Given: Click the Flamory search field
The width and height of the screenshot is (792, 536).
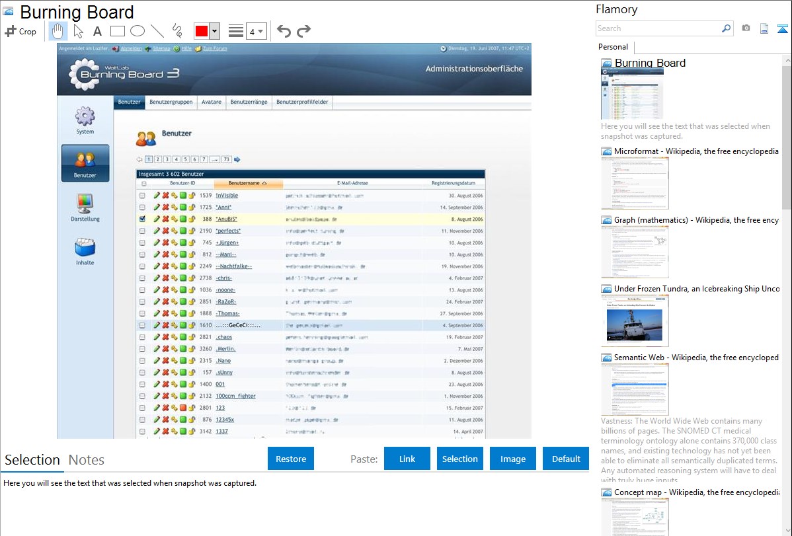Looking at the screenshot, I should (x=658, y=28).
